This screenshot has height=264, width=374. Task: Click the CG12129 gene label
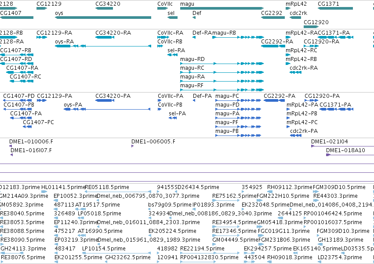[x=49, y=4]
